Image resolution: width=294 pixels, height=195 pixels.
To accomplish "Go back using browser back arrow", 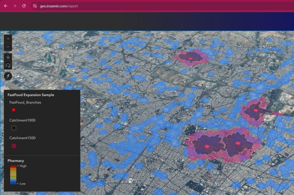I will point(5,6).
